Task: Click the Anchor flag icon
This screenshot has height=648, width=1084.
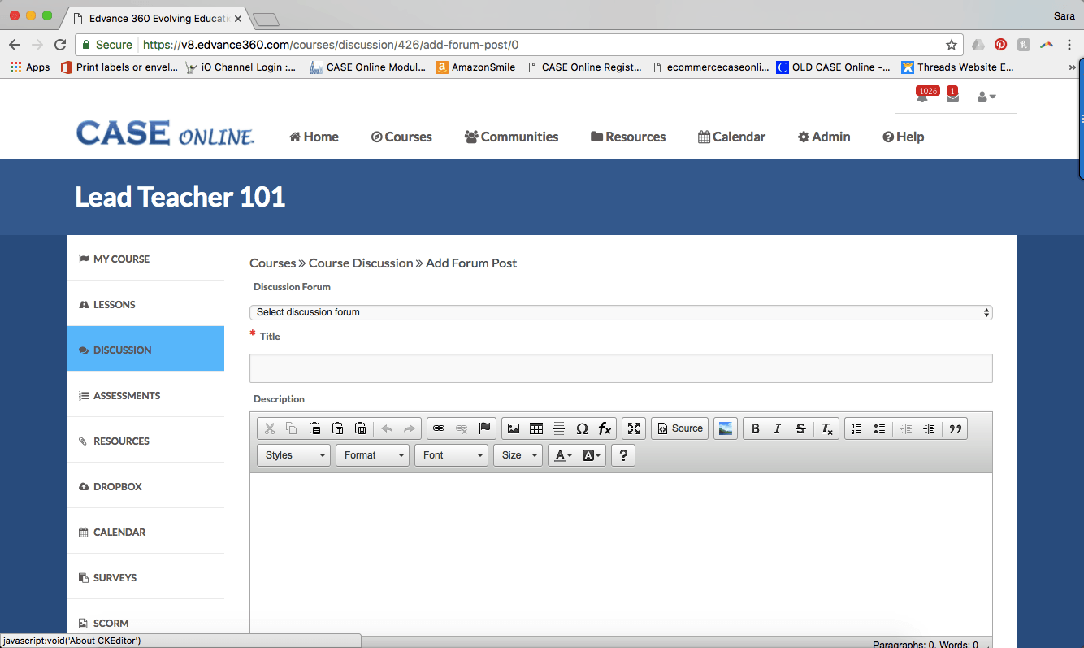Action: coord(485,428)
